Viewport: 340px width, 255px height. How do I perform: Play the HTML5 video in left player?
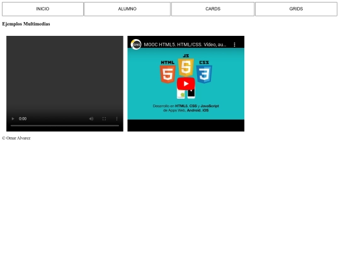(x=13, y=118)
